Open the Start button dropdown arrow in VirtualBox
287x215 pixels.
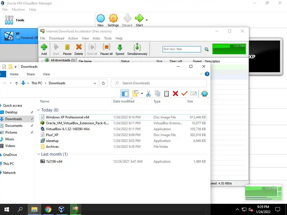(147, 20)
